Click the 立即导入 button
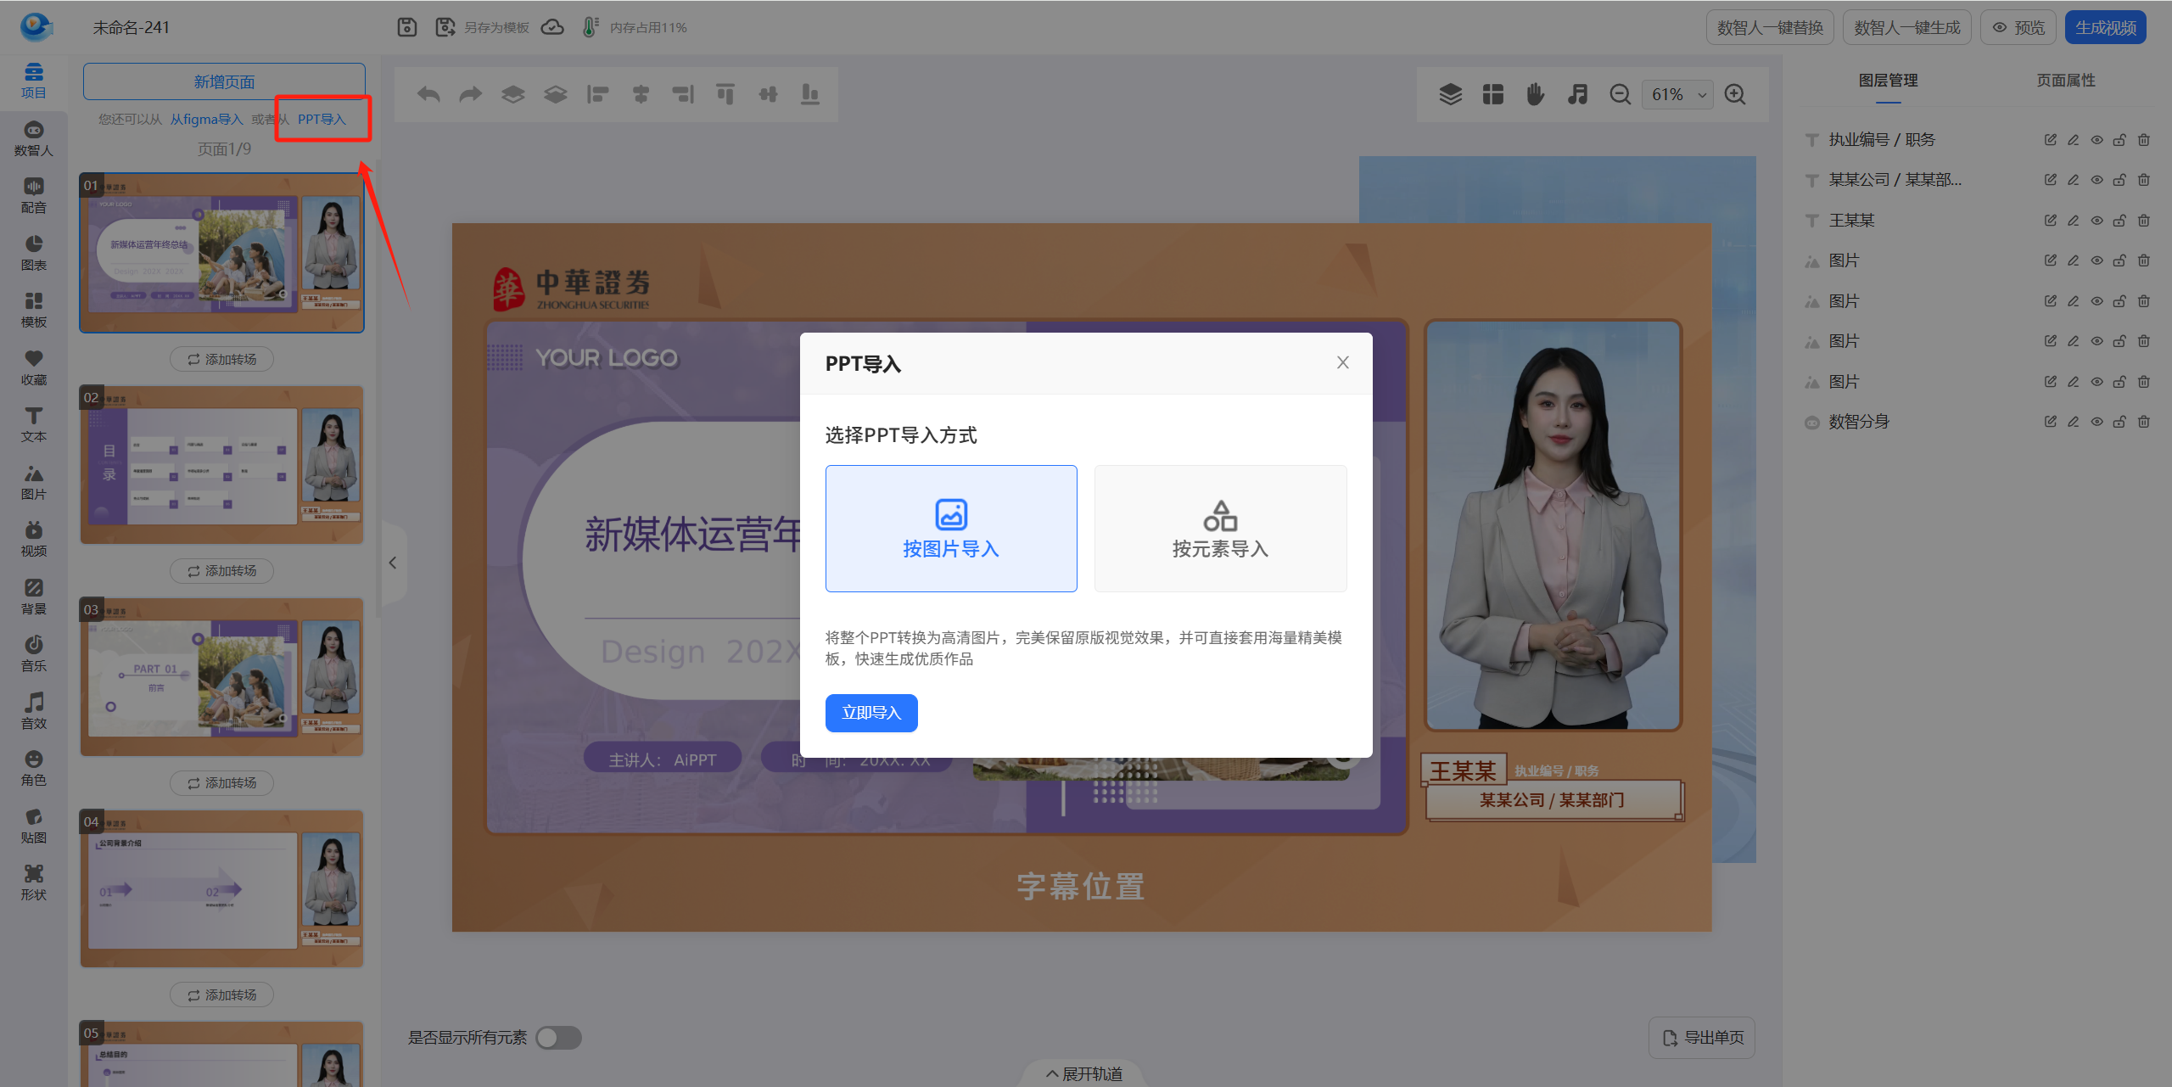Screen dimensions: 2172x1087 870,713
